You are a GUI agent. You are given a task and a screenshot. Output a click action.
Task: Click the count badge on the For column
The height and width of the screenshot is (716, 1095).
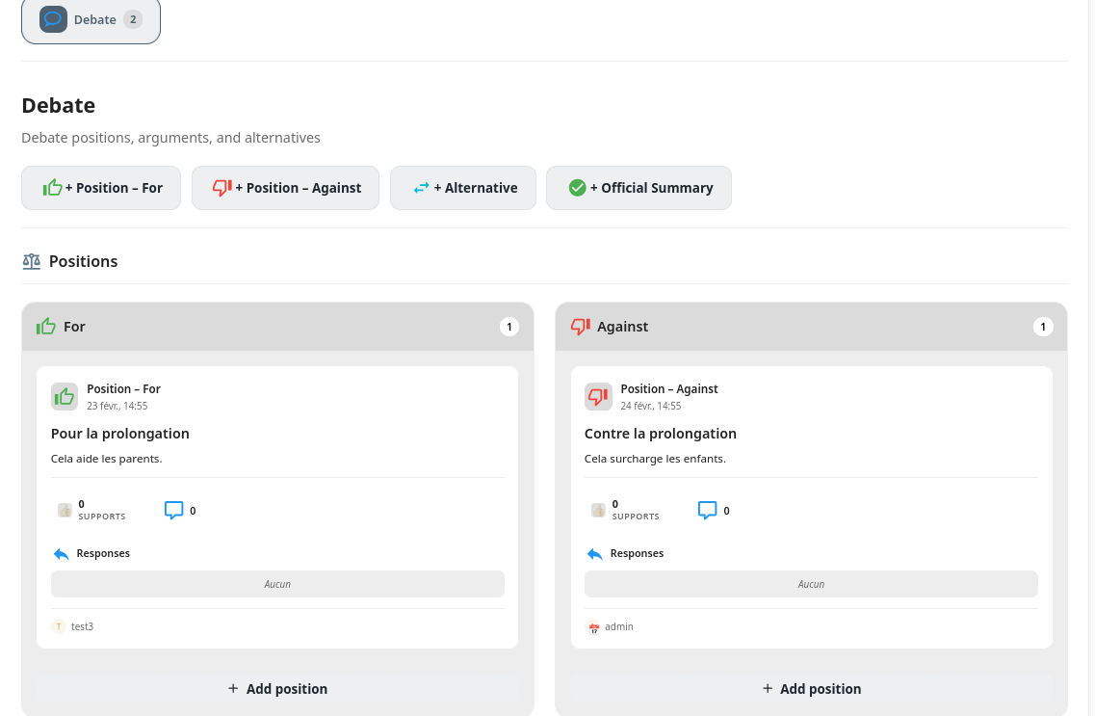point(508,326)
